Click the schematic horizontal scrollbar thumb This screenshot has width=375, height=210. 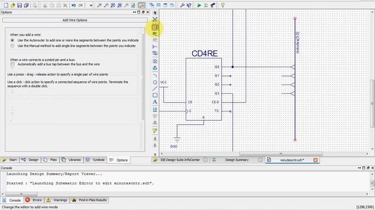281,154
